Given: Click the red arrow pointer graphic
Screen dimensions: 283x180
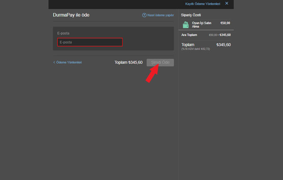Looking at the screenshot, I should click(153, 73).
